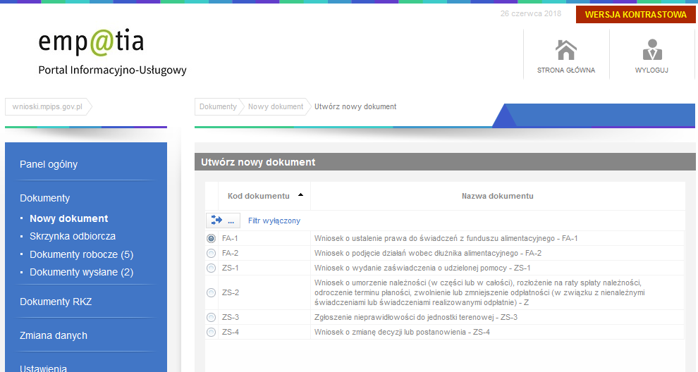698x372 pixels.
Task: Go to Dokumenty breadcrumb
Action: coord(218,107)
